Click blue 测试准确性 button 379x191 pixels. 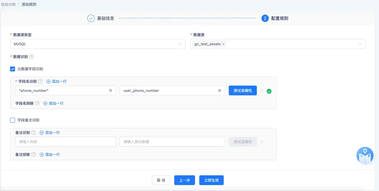pyautogui.click(x=243, y=91)
